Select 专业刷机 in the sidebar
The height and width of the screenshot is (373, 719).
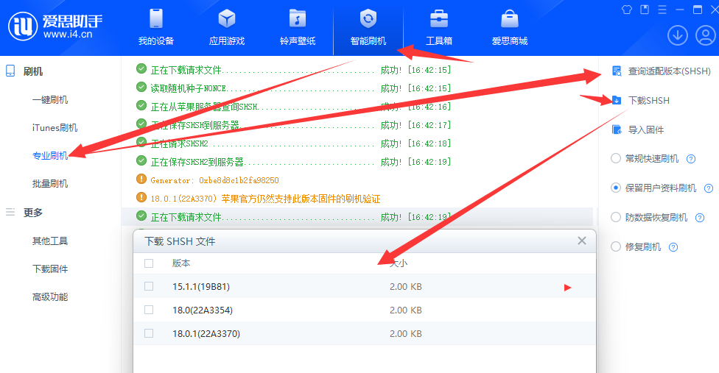[50, 155]
